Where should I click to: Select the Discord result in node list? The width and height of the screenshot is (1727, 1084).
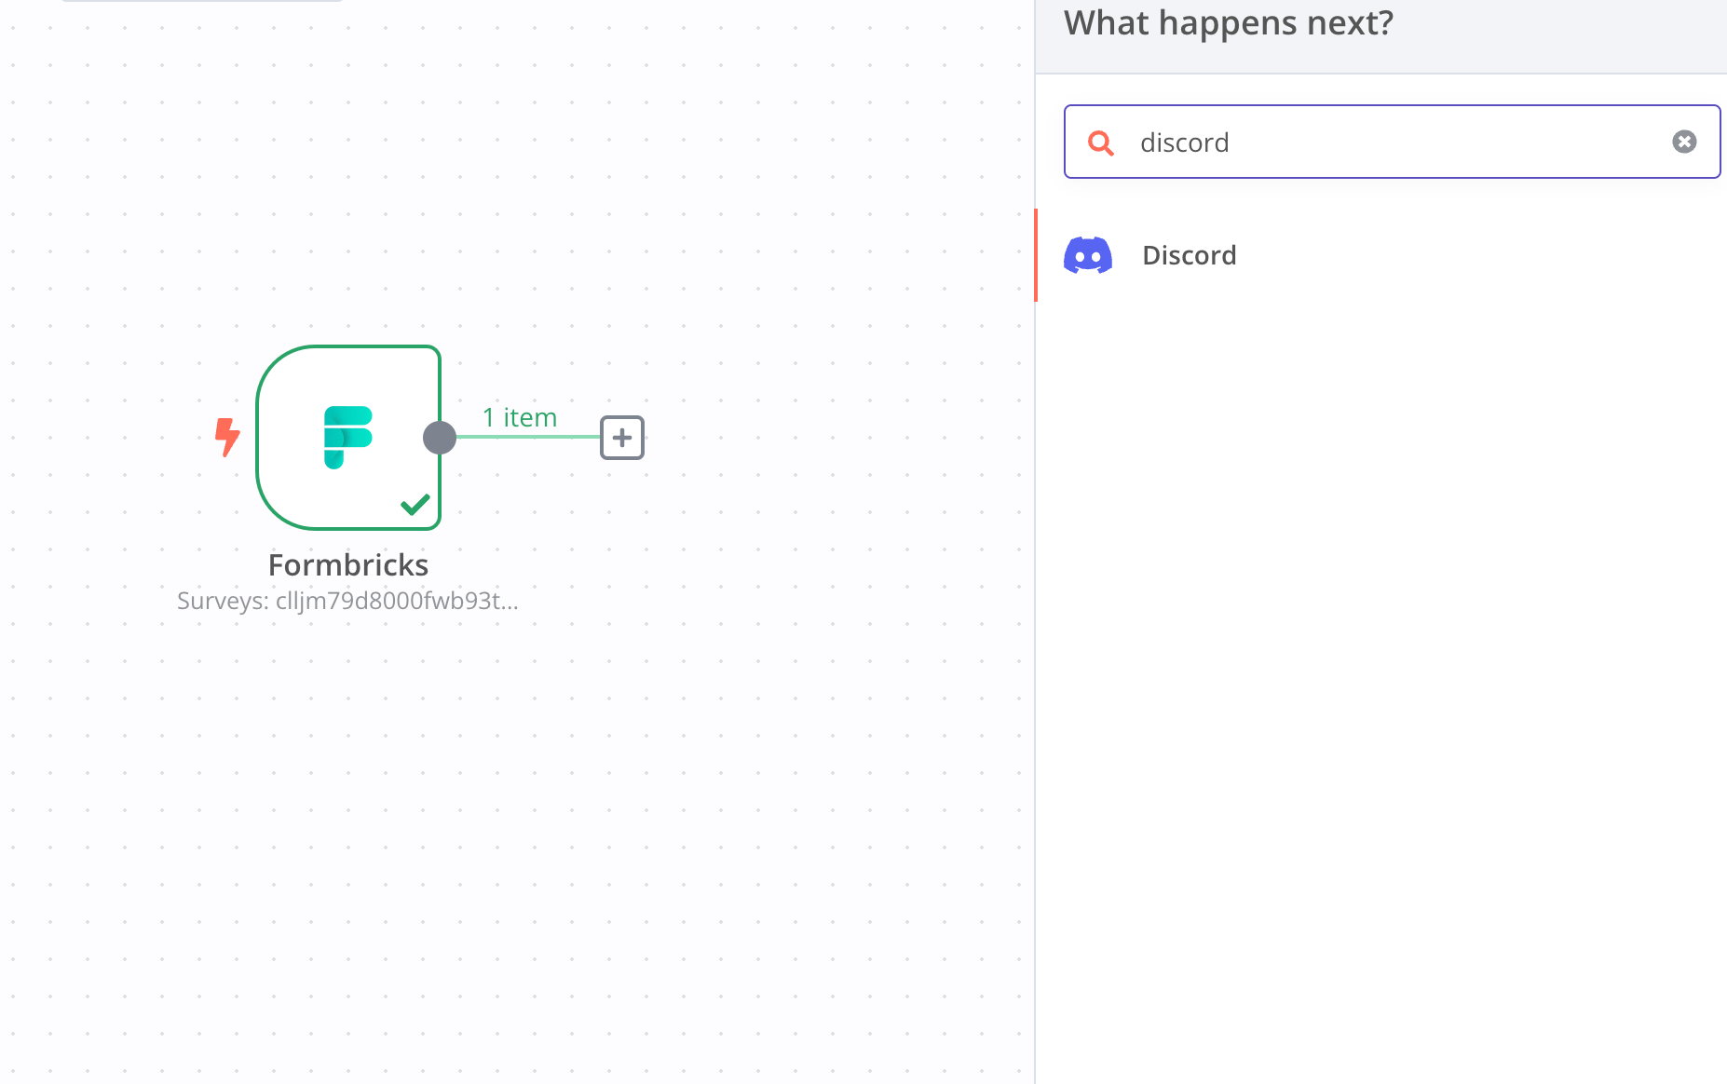pos(1381,255)
